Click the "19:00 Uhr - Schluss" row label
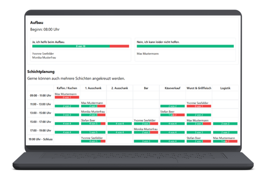Screen dimensions: 271x173 click(x=41, y=139)
